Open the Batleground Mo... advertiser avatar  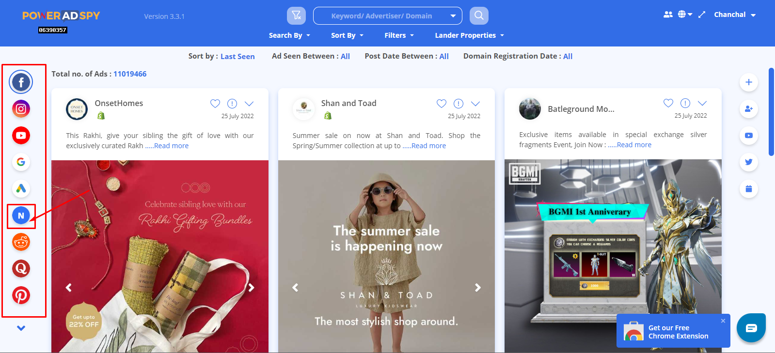click(530, 108)
